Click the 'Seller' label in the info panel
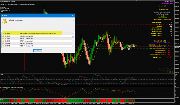The image size is (180, 105). [163, 16]
